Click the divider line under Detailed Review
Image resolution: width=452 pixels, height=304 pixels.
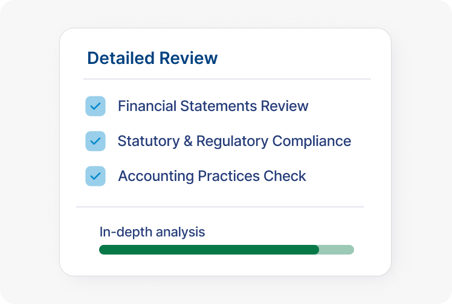[227, 79]
